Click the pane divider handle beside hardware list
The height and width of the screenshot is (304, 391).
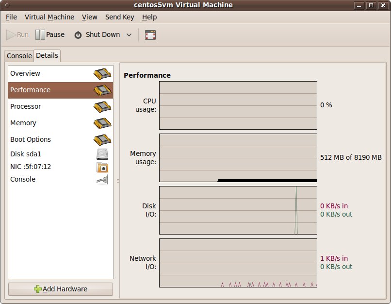(118, 181)
